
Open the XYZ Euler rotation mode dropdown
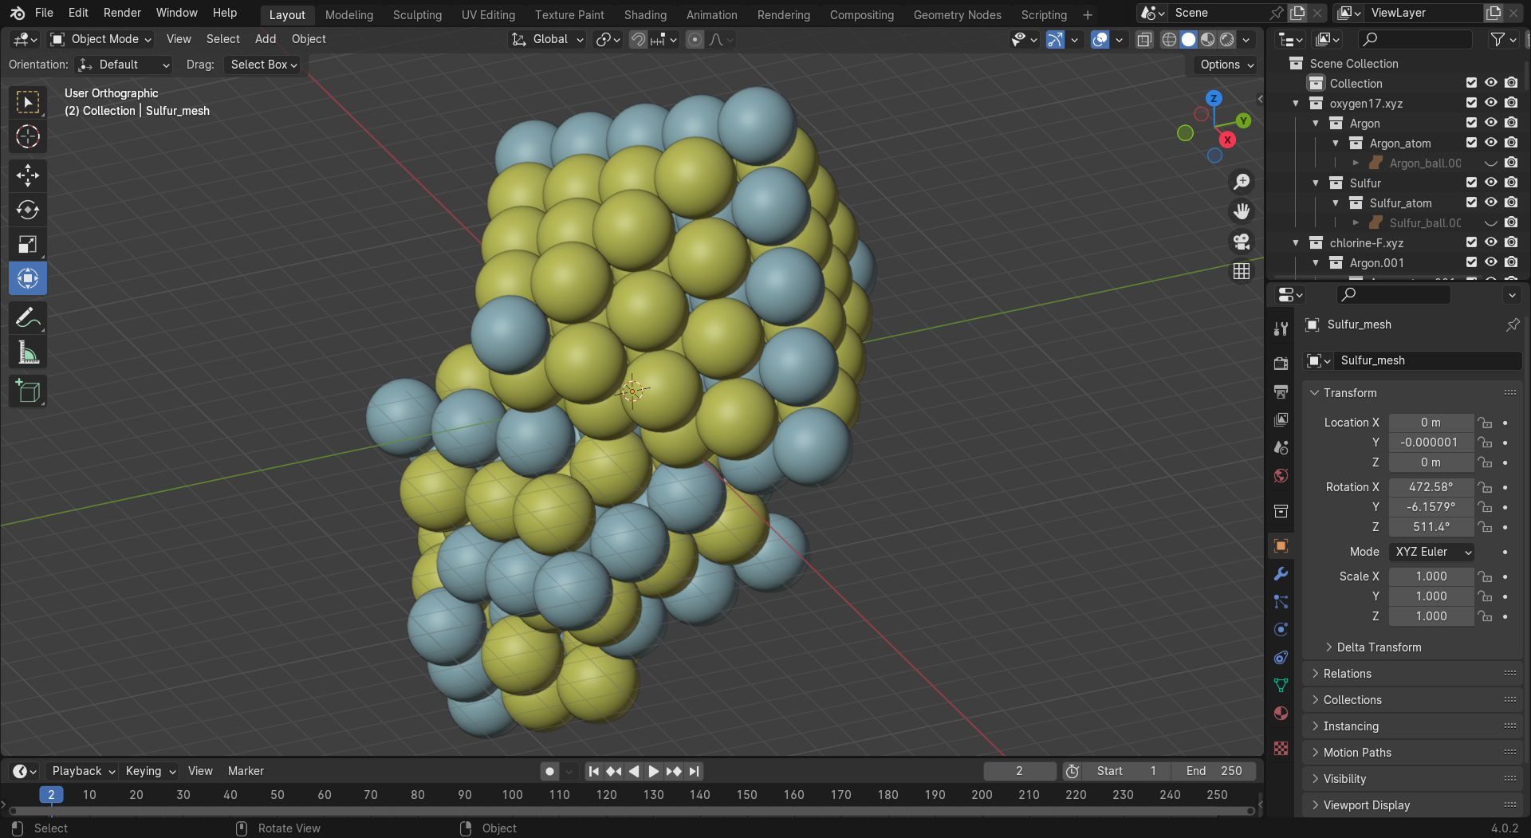tap(1432, 552)
